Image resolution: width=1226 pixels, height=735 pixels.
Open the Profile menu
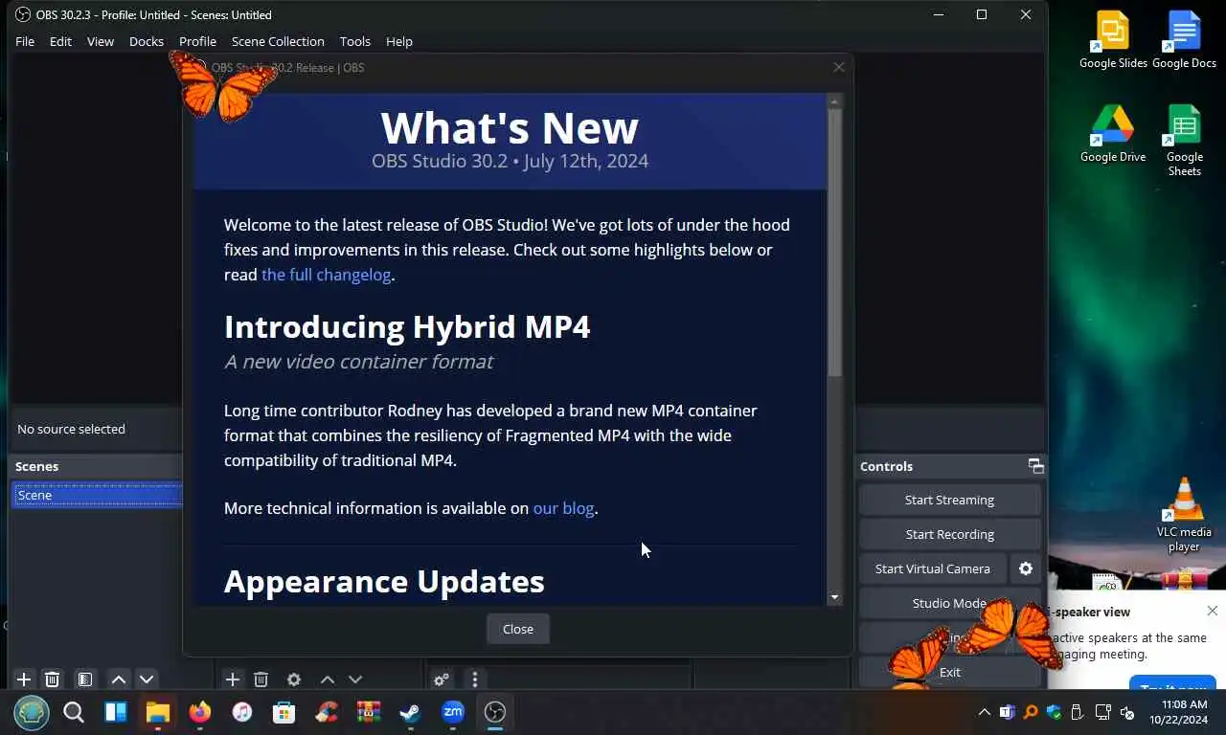click(197, 41)
